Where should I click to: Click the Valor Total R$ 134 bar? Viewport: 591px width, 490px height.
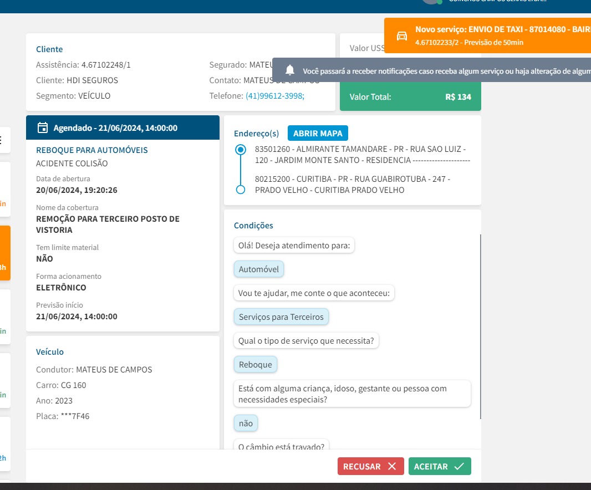point(410,97)
